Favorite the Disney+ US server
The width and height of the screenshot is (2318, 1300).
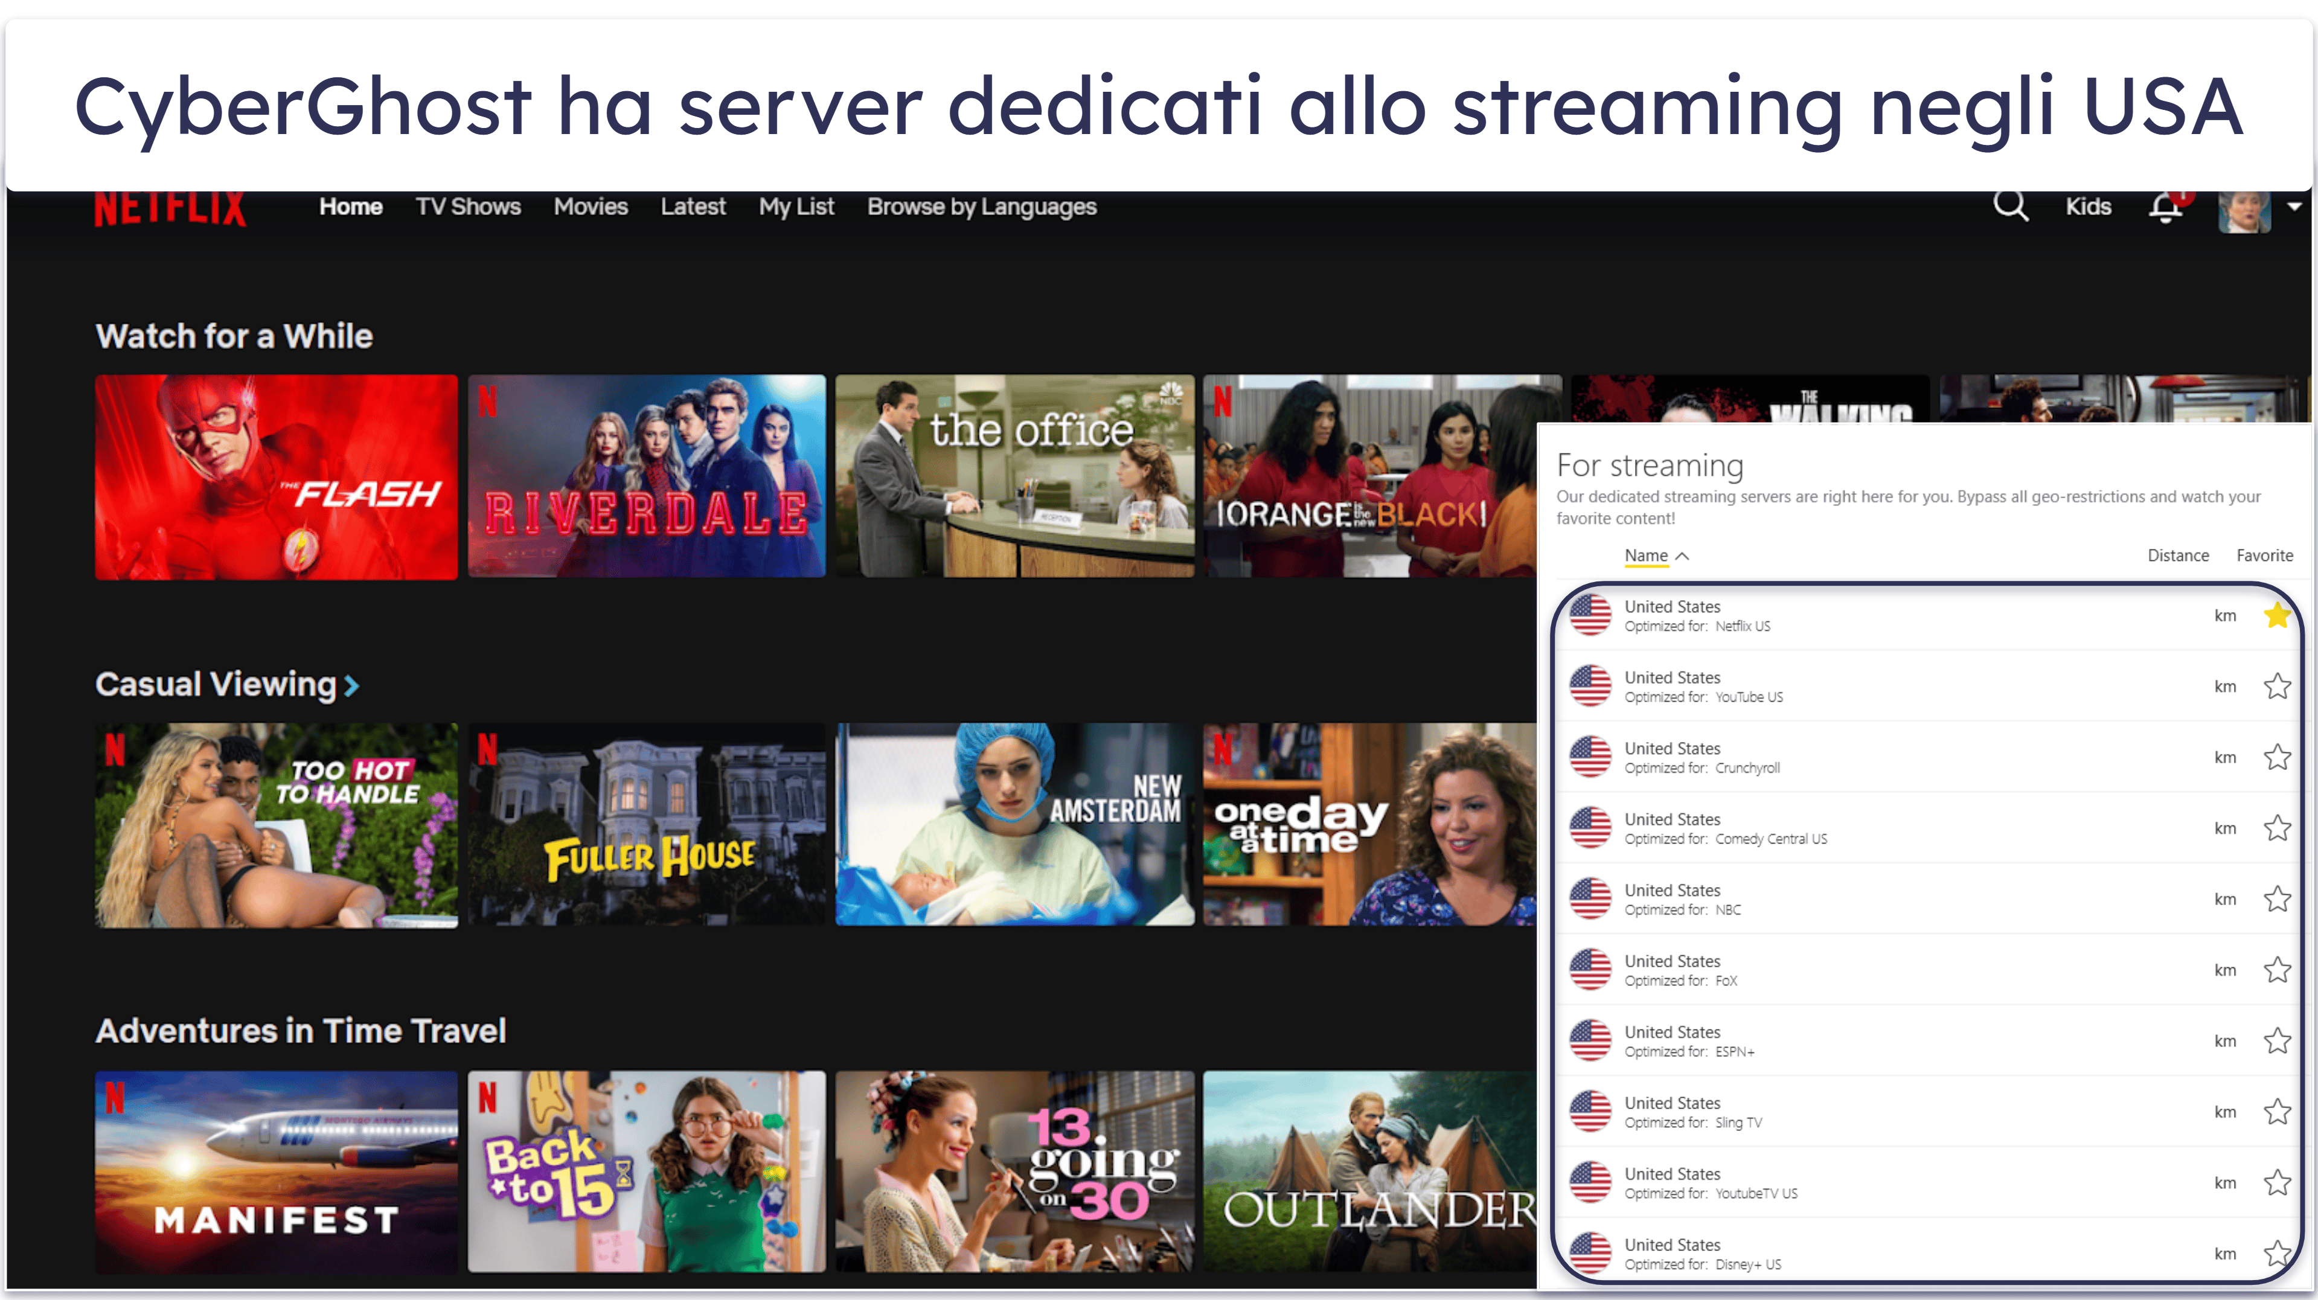pos(2276,1254)
